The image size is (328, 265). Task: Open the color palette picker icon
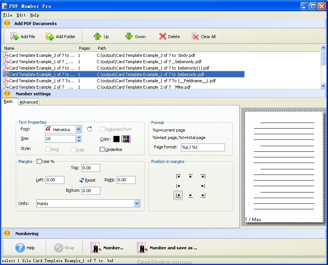point(126,139)
